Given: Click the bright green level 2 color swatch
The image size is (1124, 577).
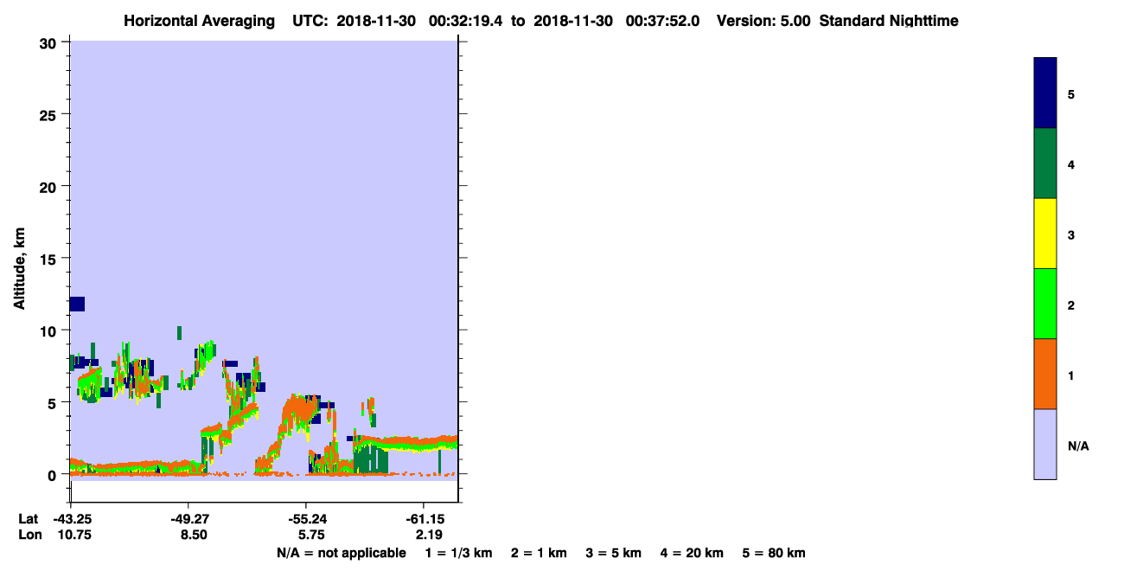Looking at the screenshot, I should [x=1044, y=304].
